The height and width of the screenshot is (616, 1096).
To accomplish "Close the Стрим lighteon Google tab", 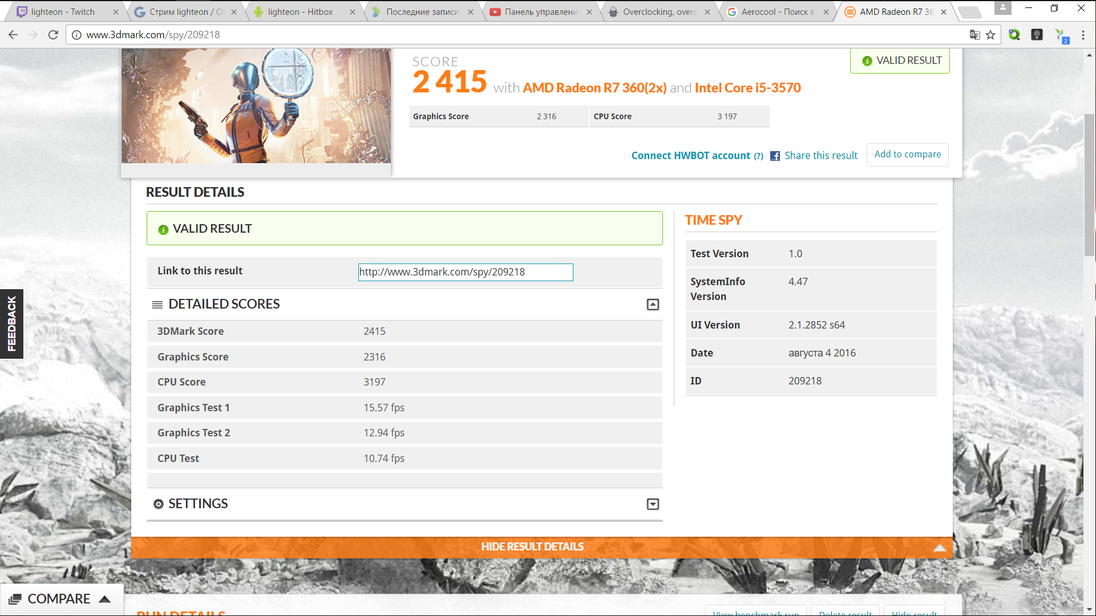I will click(x=234, y=12).
